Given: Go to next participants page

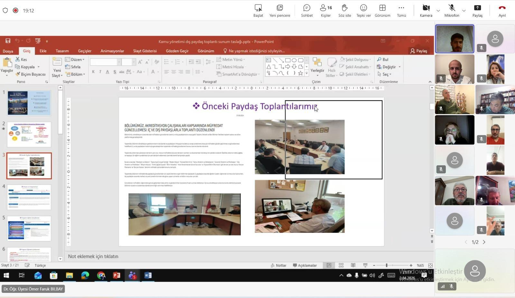Looking at the screenshot, I should tap(484, 242).
